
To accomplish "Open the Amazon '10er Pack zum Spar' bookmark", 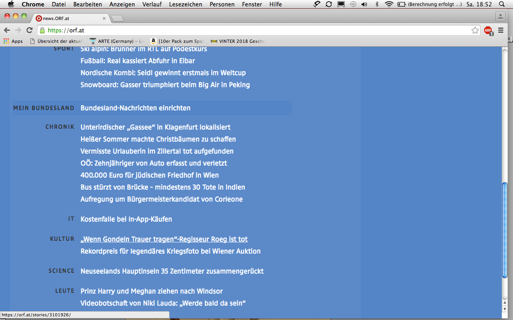I will point(177,41).
